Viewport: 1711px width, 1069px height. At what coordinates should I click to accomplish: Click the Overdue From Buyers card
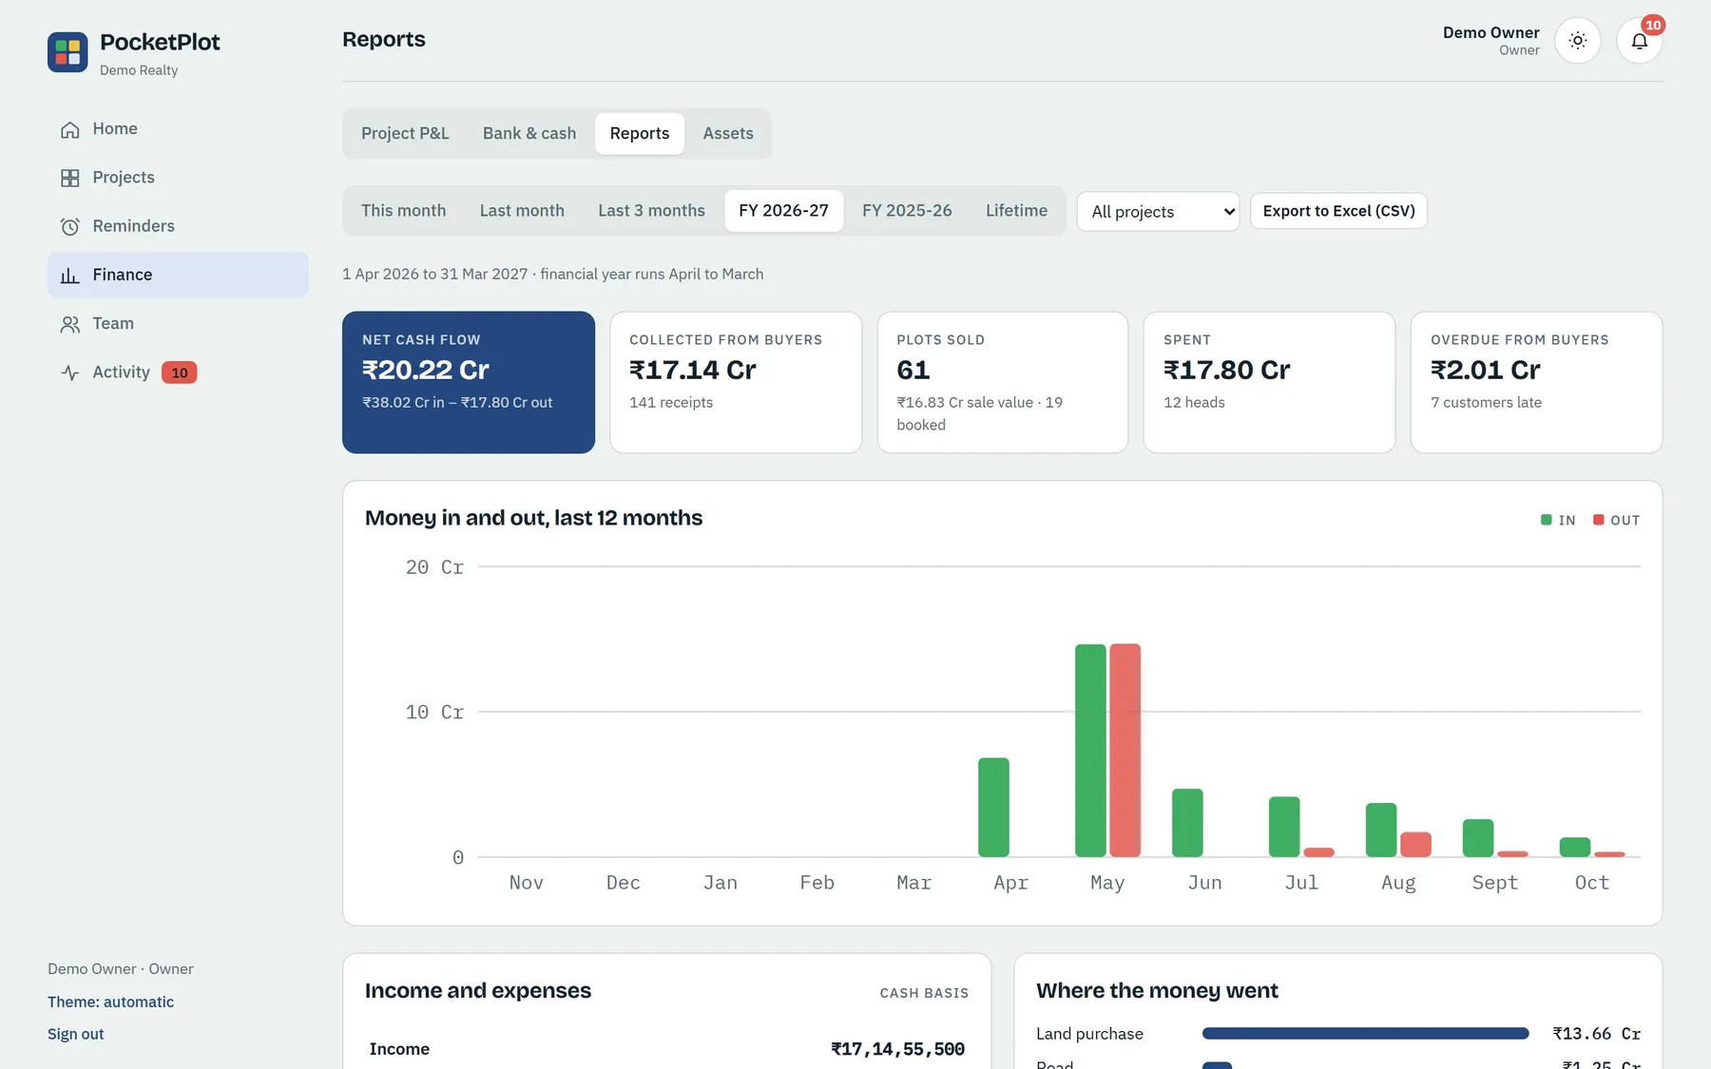[x=1537, y=382]
